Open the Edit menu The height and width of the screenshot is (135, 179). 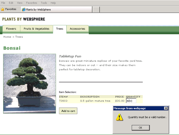pos(11,3)
